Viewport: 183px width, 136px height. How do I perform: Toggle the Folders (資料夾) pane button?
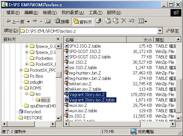83,22
